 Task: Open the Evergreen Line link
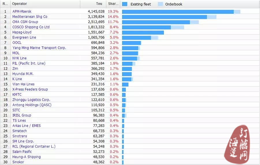point(24,37)
